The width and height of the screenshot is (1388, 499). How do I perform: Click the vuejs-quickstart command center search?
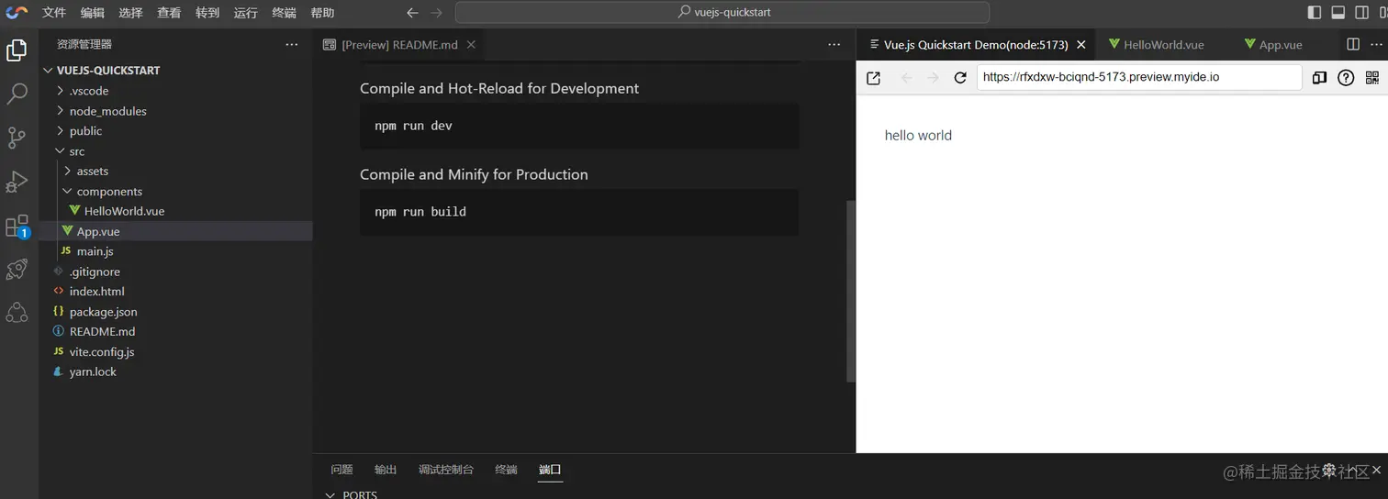click(722, 13)
